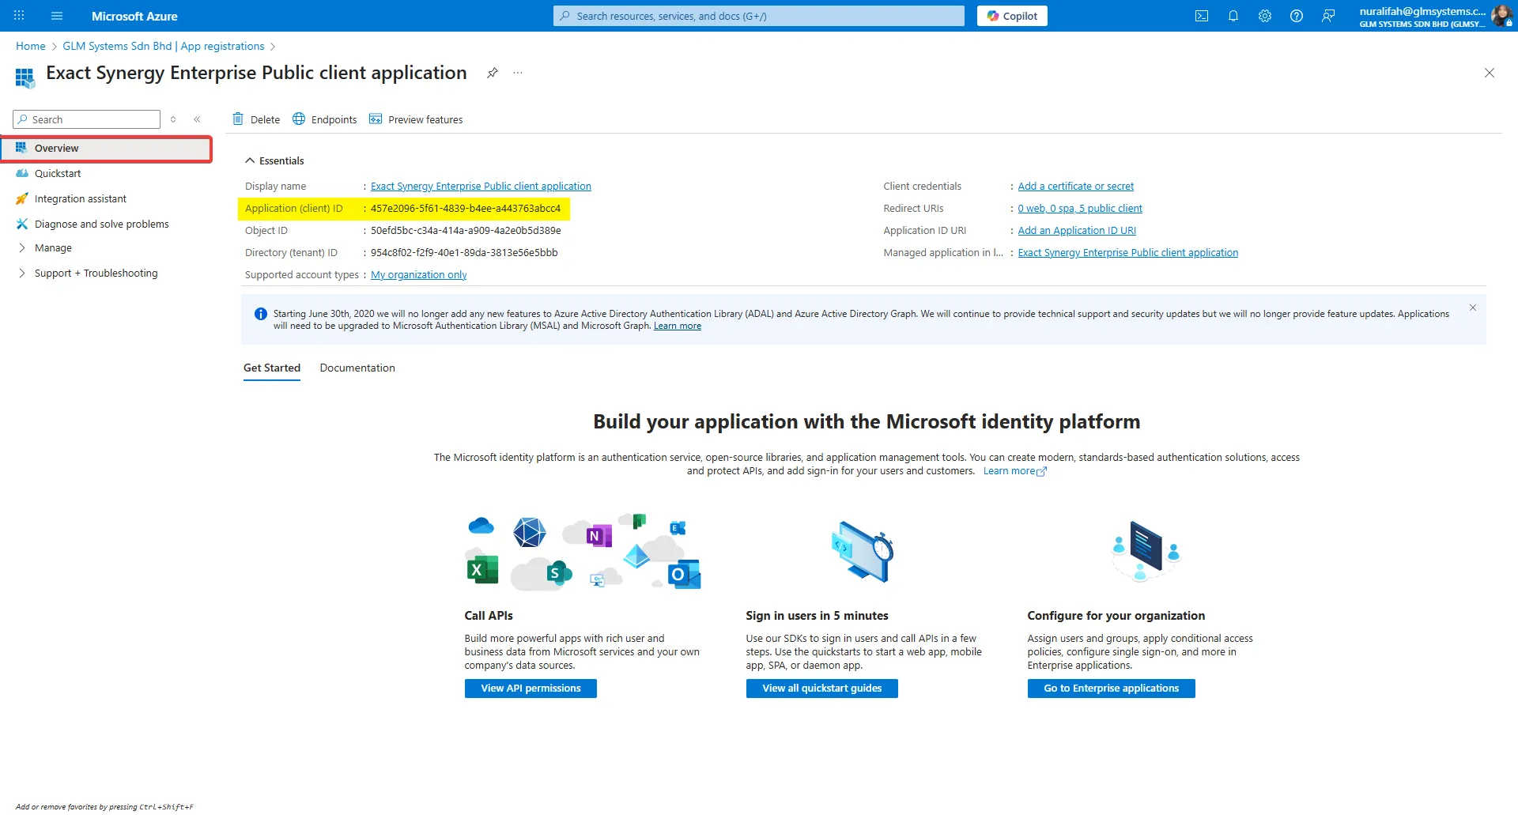Viewport: 1518px width, 815px height.
Task: Collapse the Essentials section
Action: coord(250,160)
